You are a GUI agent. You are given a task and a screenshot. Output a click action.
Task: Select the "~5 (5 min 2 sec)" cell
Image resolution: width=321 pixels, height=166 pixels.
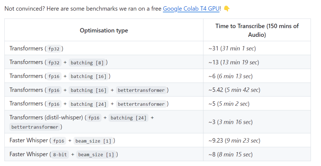(229, 104)
